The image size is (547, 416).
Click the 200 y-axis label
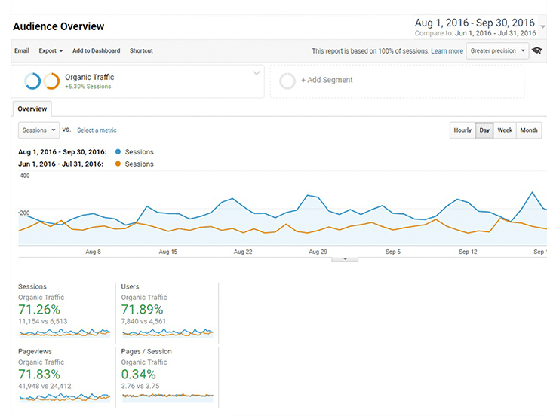(24, 213)
